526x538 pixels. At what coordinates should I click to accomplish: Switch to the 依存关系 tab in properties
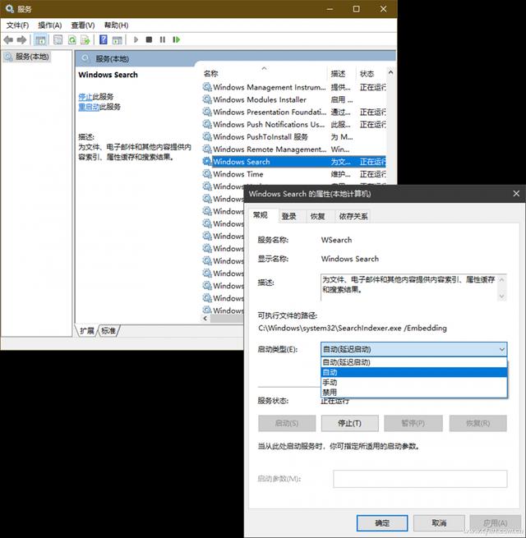353,216
